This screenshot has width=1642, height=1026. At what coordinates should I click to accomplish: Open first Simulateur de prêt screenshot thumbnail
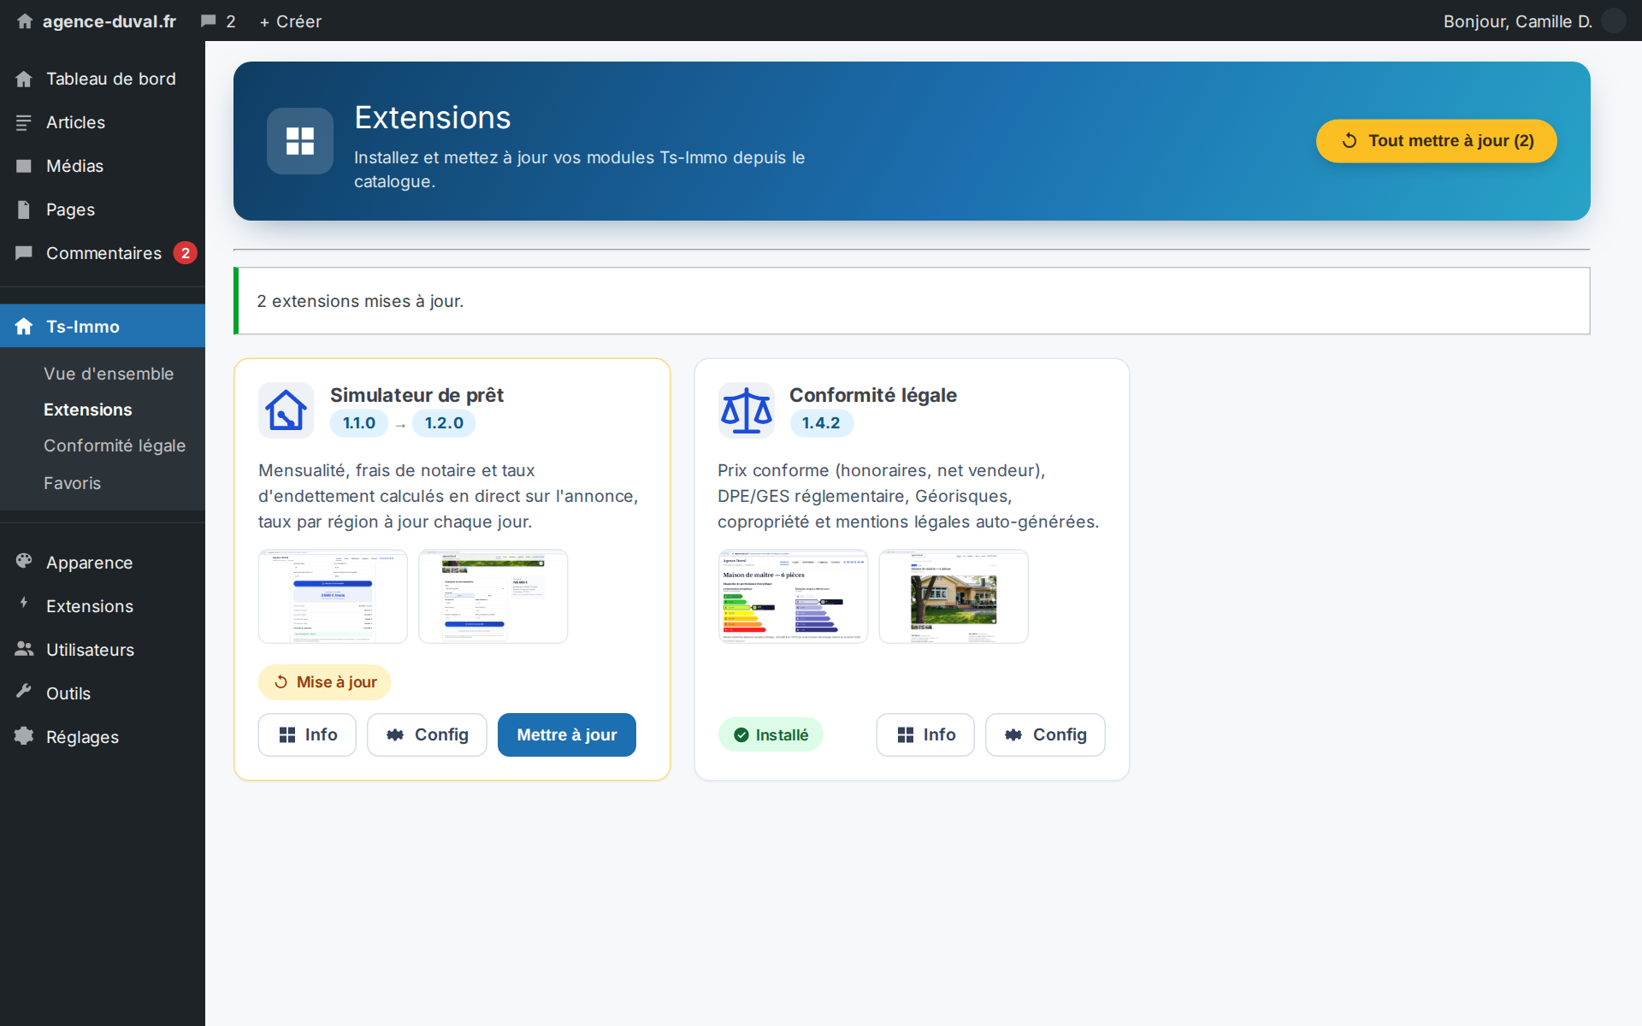(x=333, y=596)
